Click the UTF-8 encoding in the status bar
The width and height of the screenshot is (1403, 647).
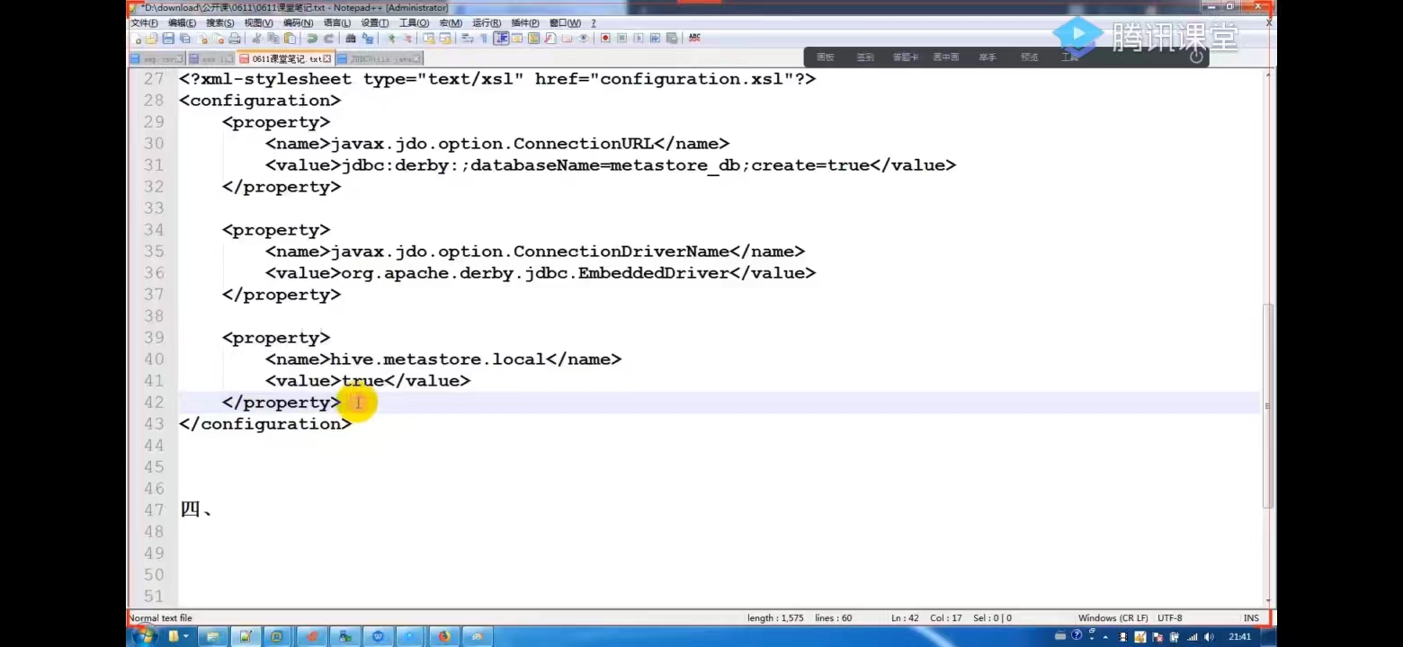coord(1170,618)
